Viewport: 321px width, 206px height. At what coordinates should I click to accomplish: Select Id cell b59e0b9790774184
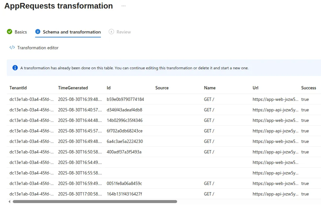tap(125, 99)
